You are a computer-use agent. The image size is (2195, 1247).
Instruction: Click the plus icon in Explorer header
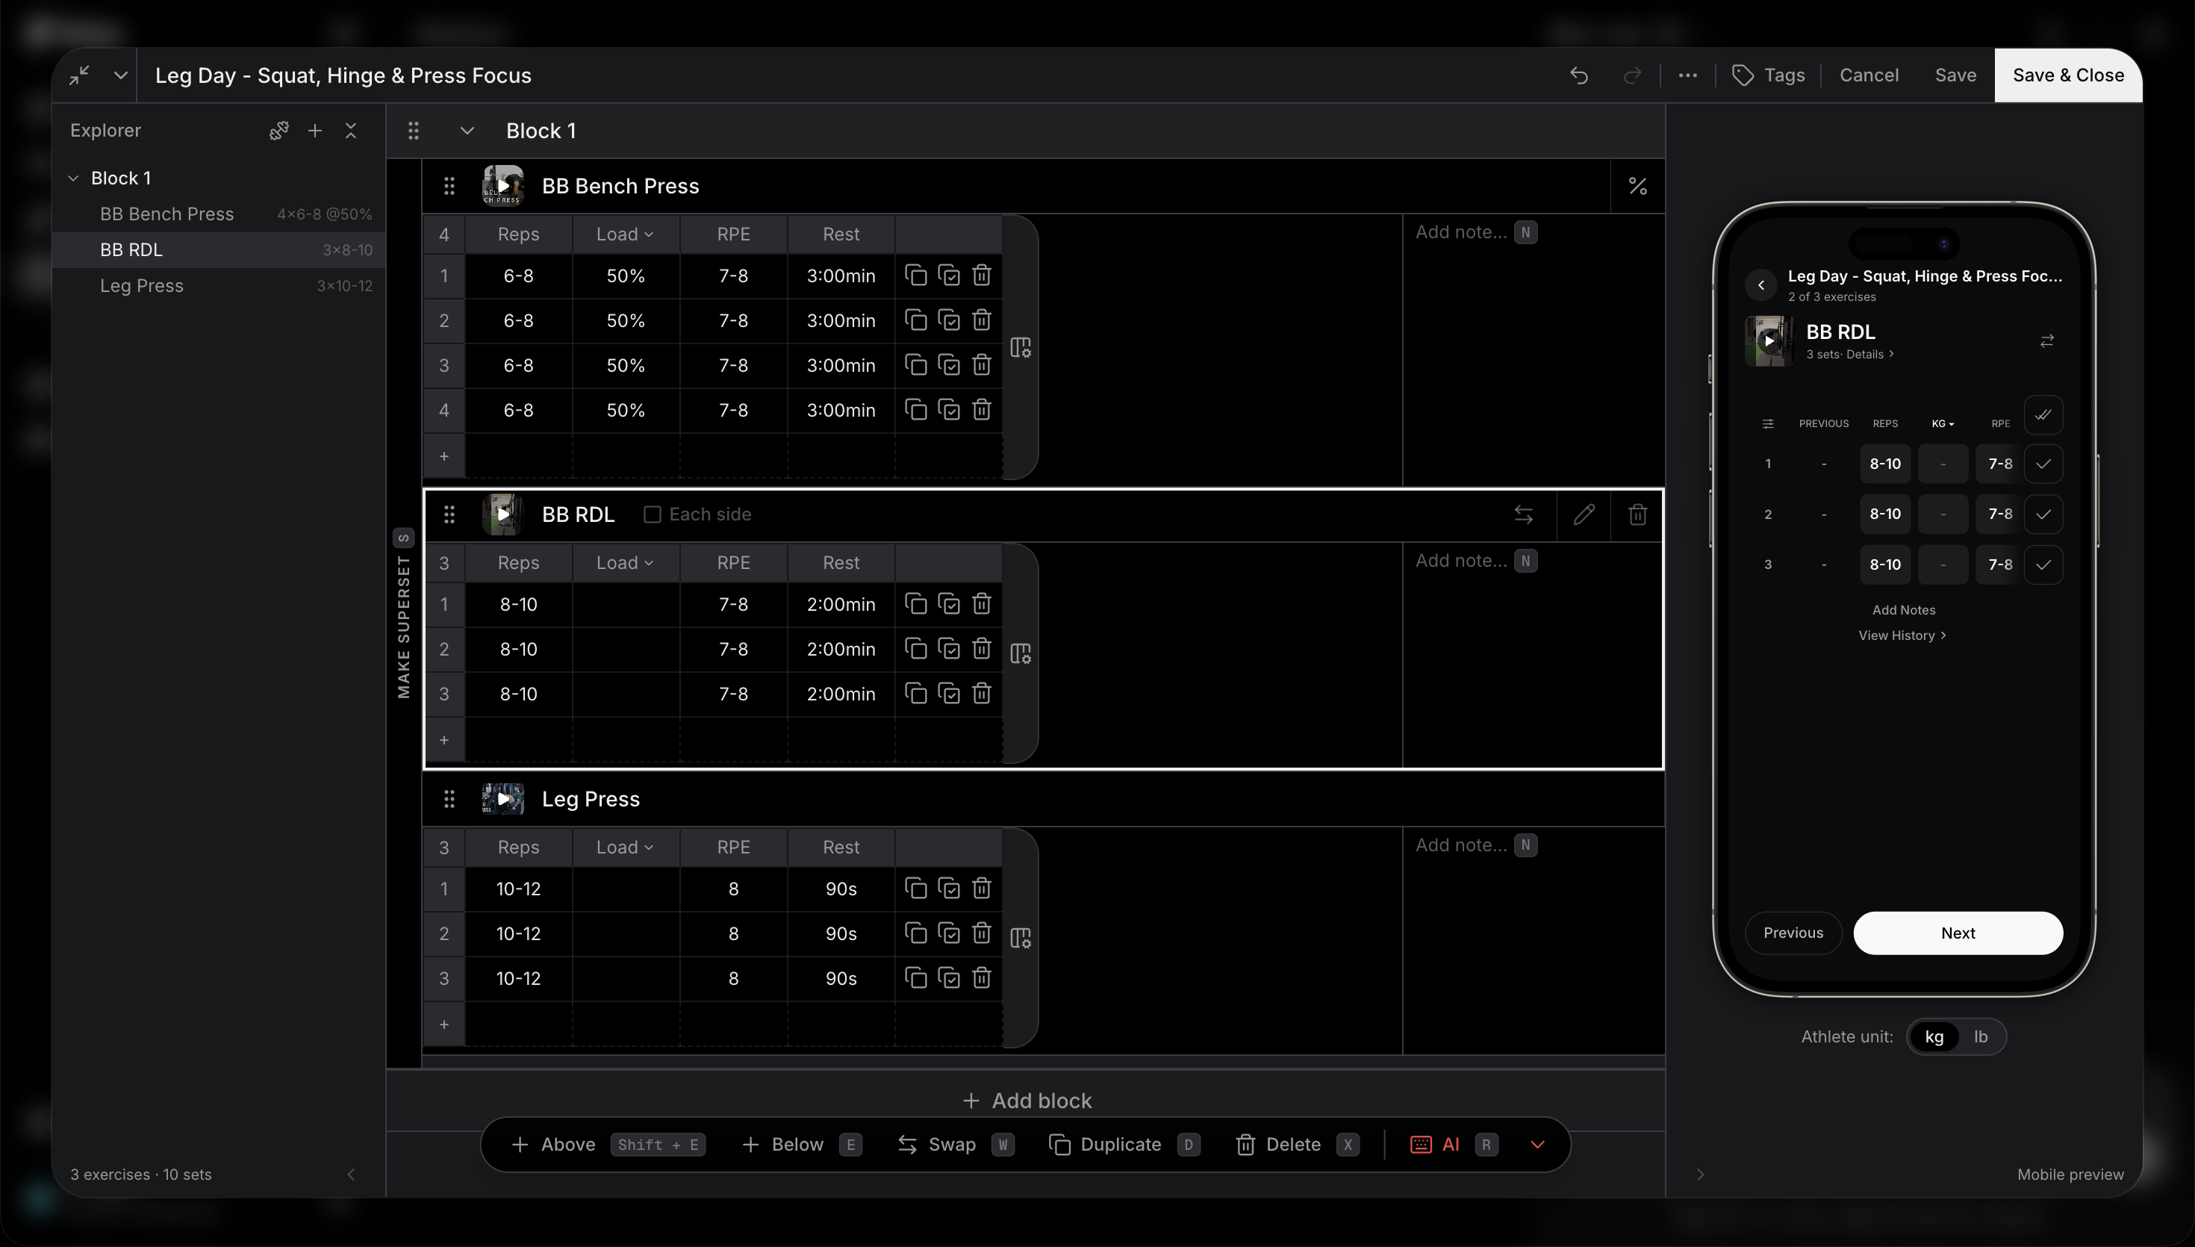[315, 130]
